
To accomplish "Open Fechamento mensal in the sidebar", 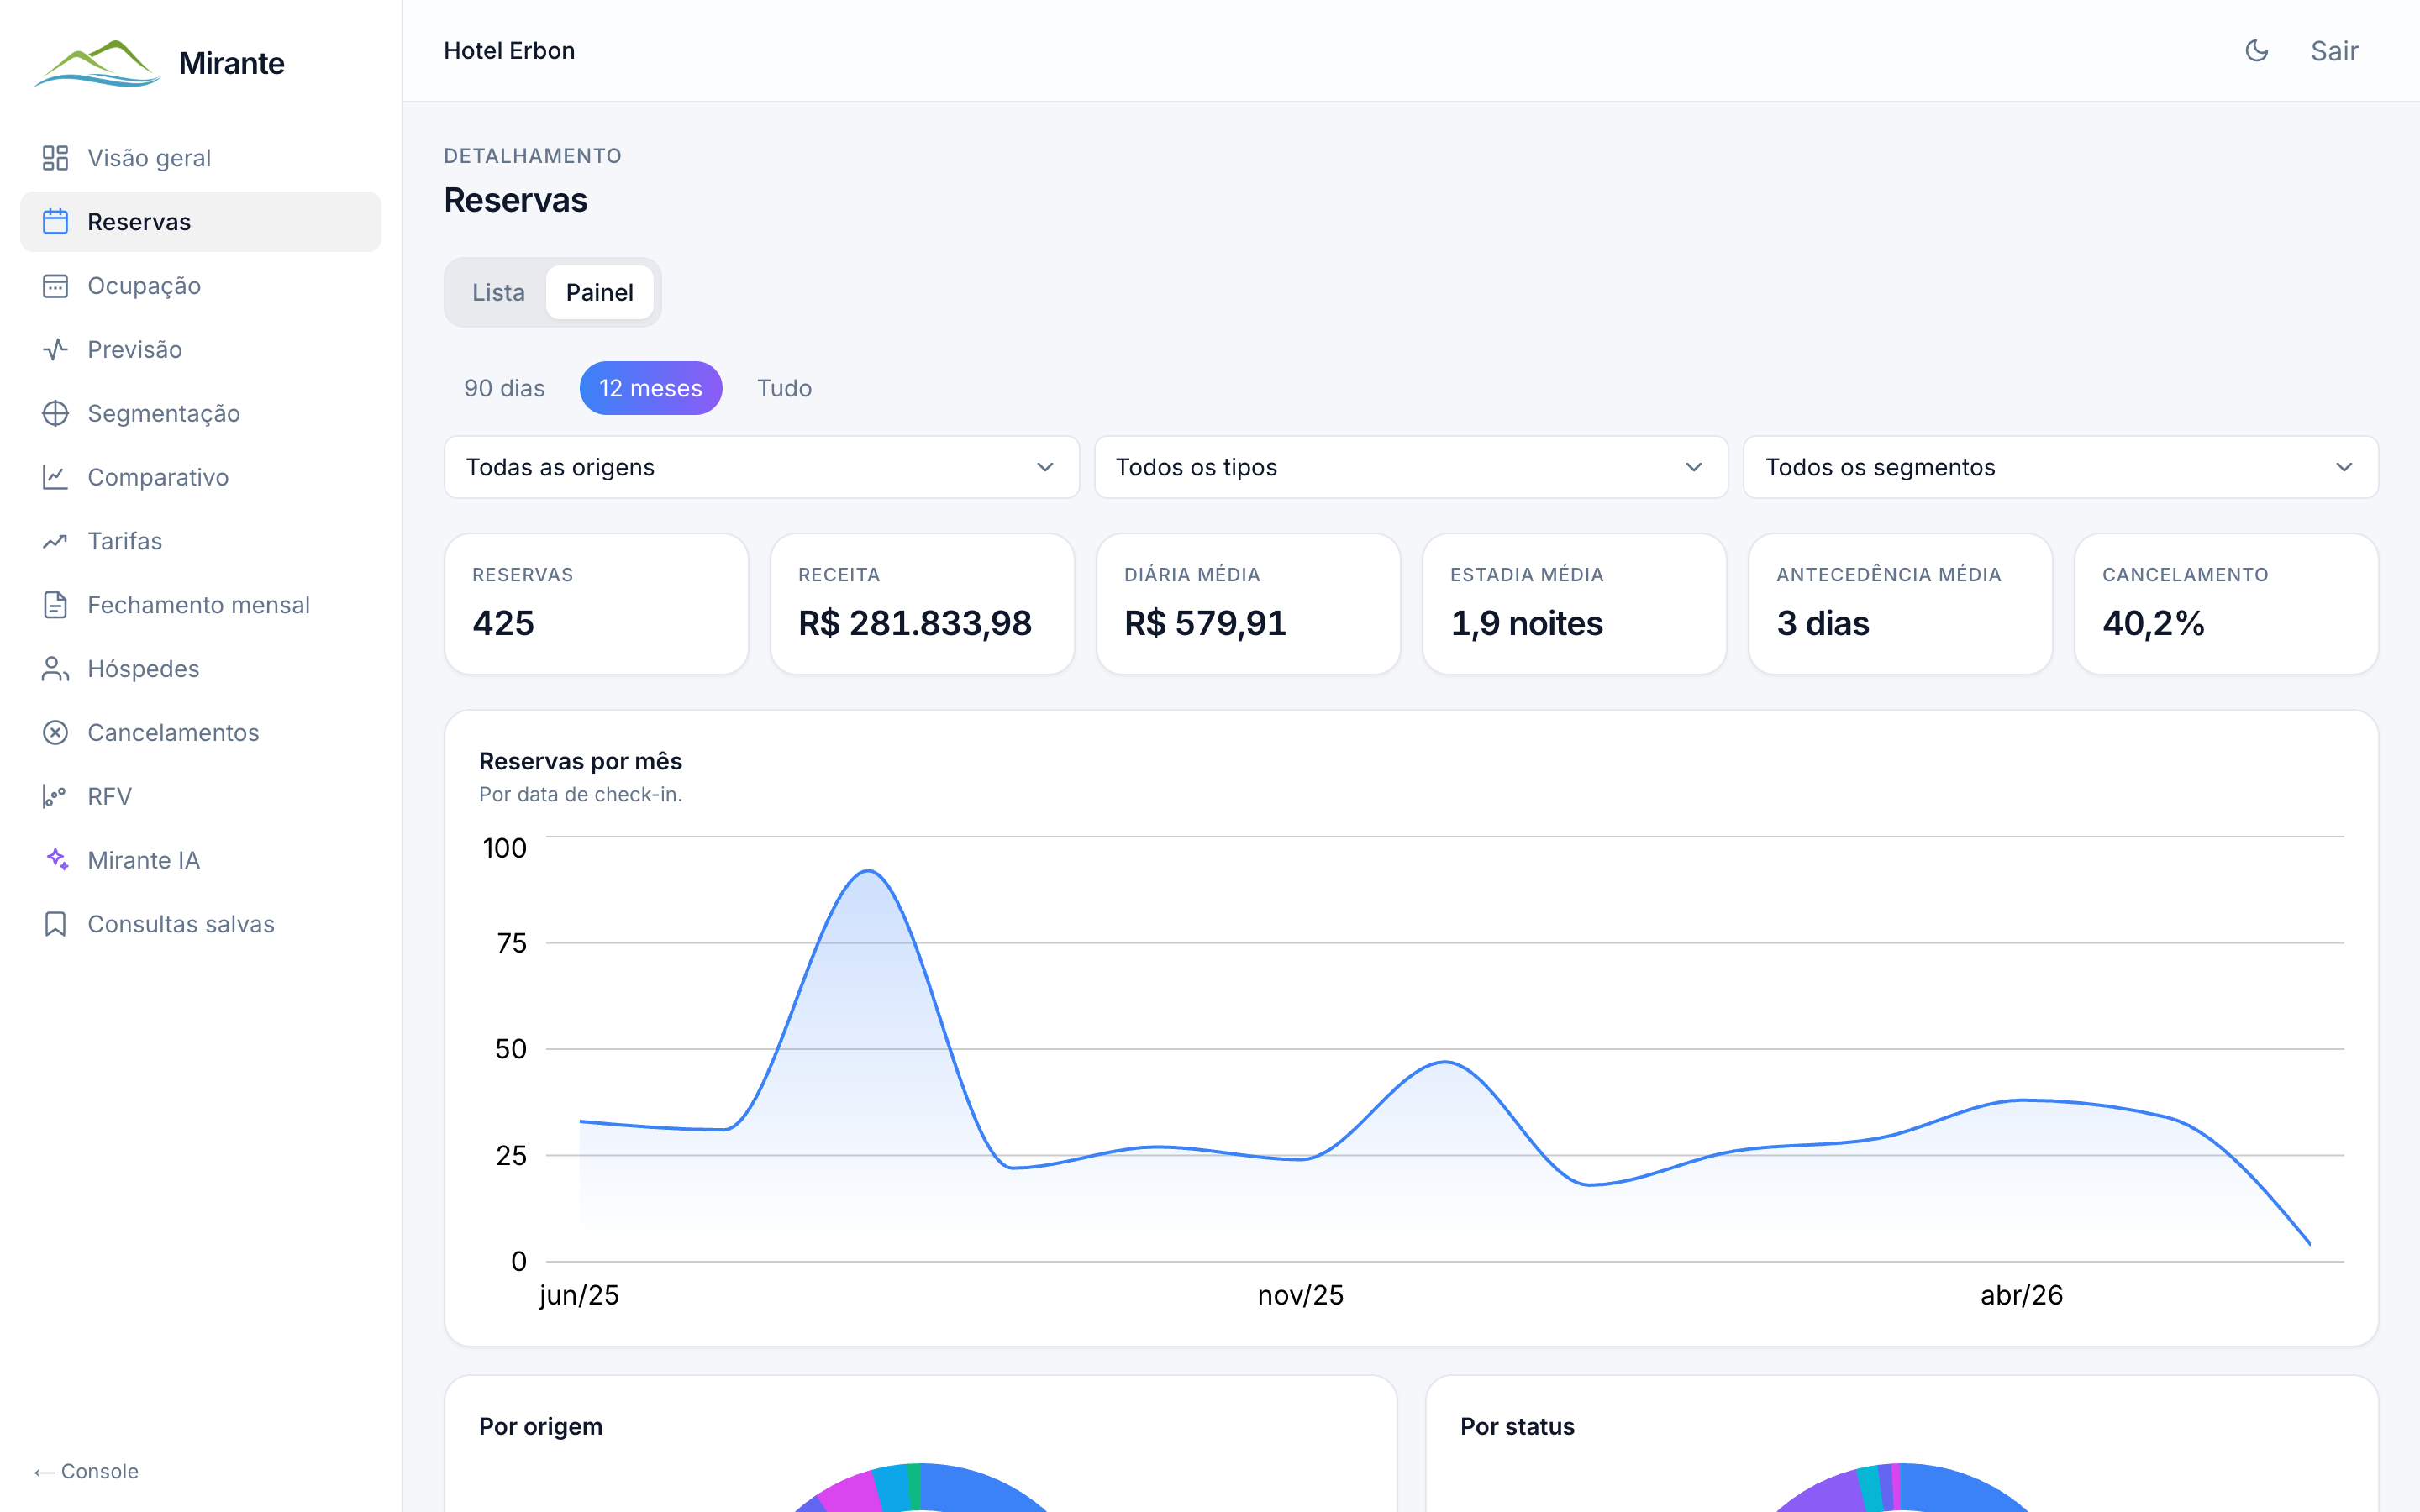I will (x=201, y=605).
